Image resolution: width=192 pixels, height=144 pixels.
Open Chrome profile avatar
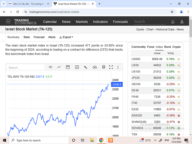[x=181, y=12]
